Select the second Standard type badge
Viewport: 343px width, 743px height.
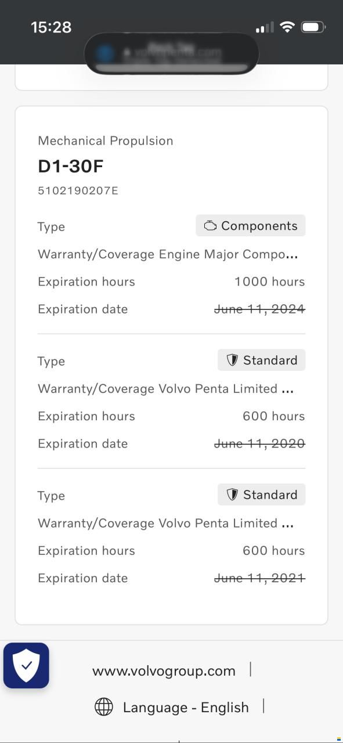point(262,495)
